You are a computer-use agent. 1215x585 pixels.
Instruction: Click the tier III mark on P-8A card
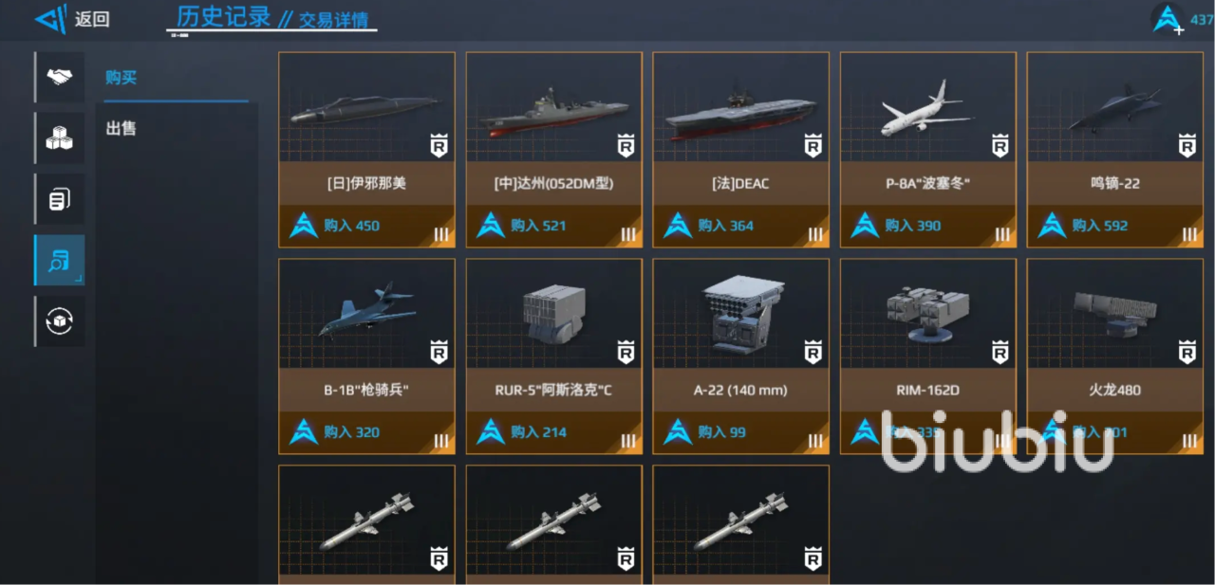(1002, 234)
